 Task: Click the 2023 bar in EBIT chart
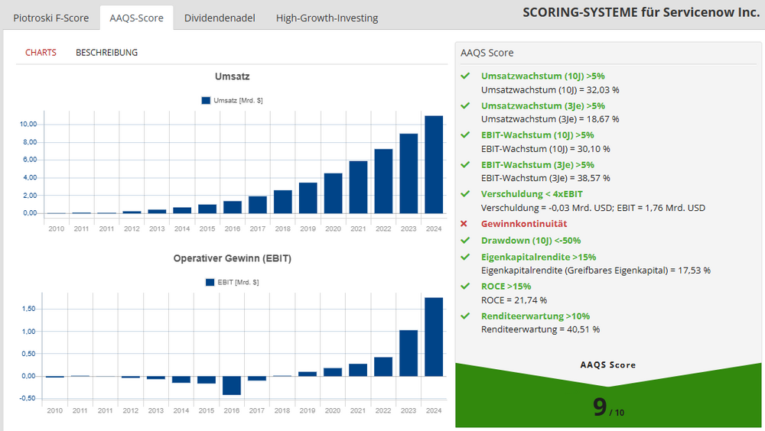[409, 354]
